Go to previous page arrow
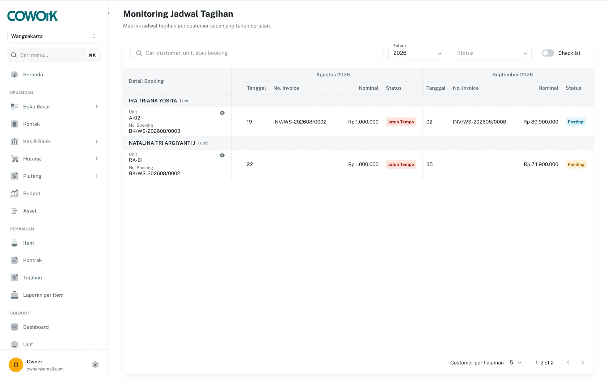The height and width of the screenshot is (380, 608). (x=568, y=363)
